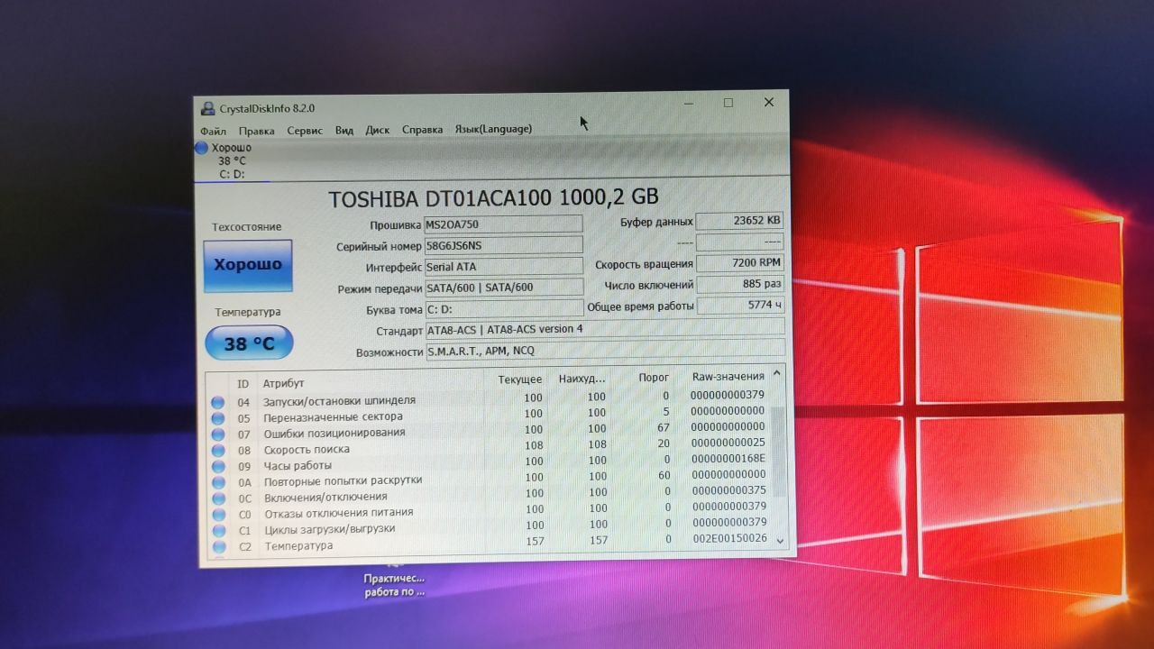1154x649 pixels.
Task: Click the status circle for attribute C0
Action: (218, 515)
